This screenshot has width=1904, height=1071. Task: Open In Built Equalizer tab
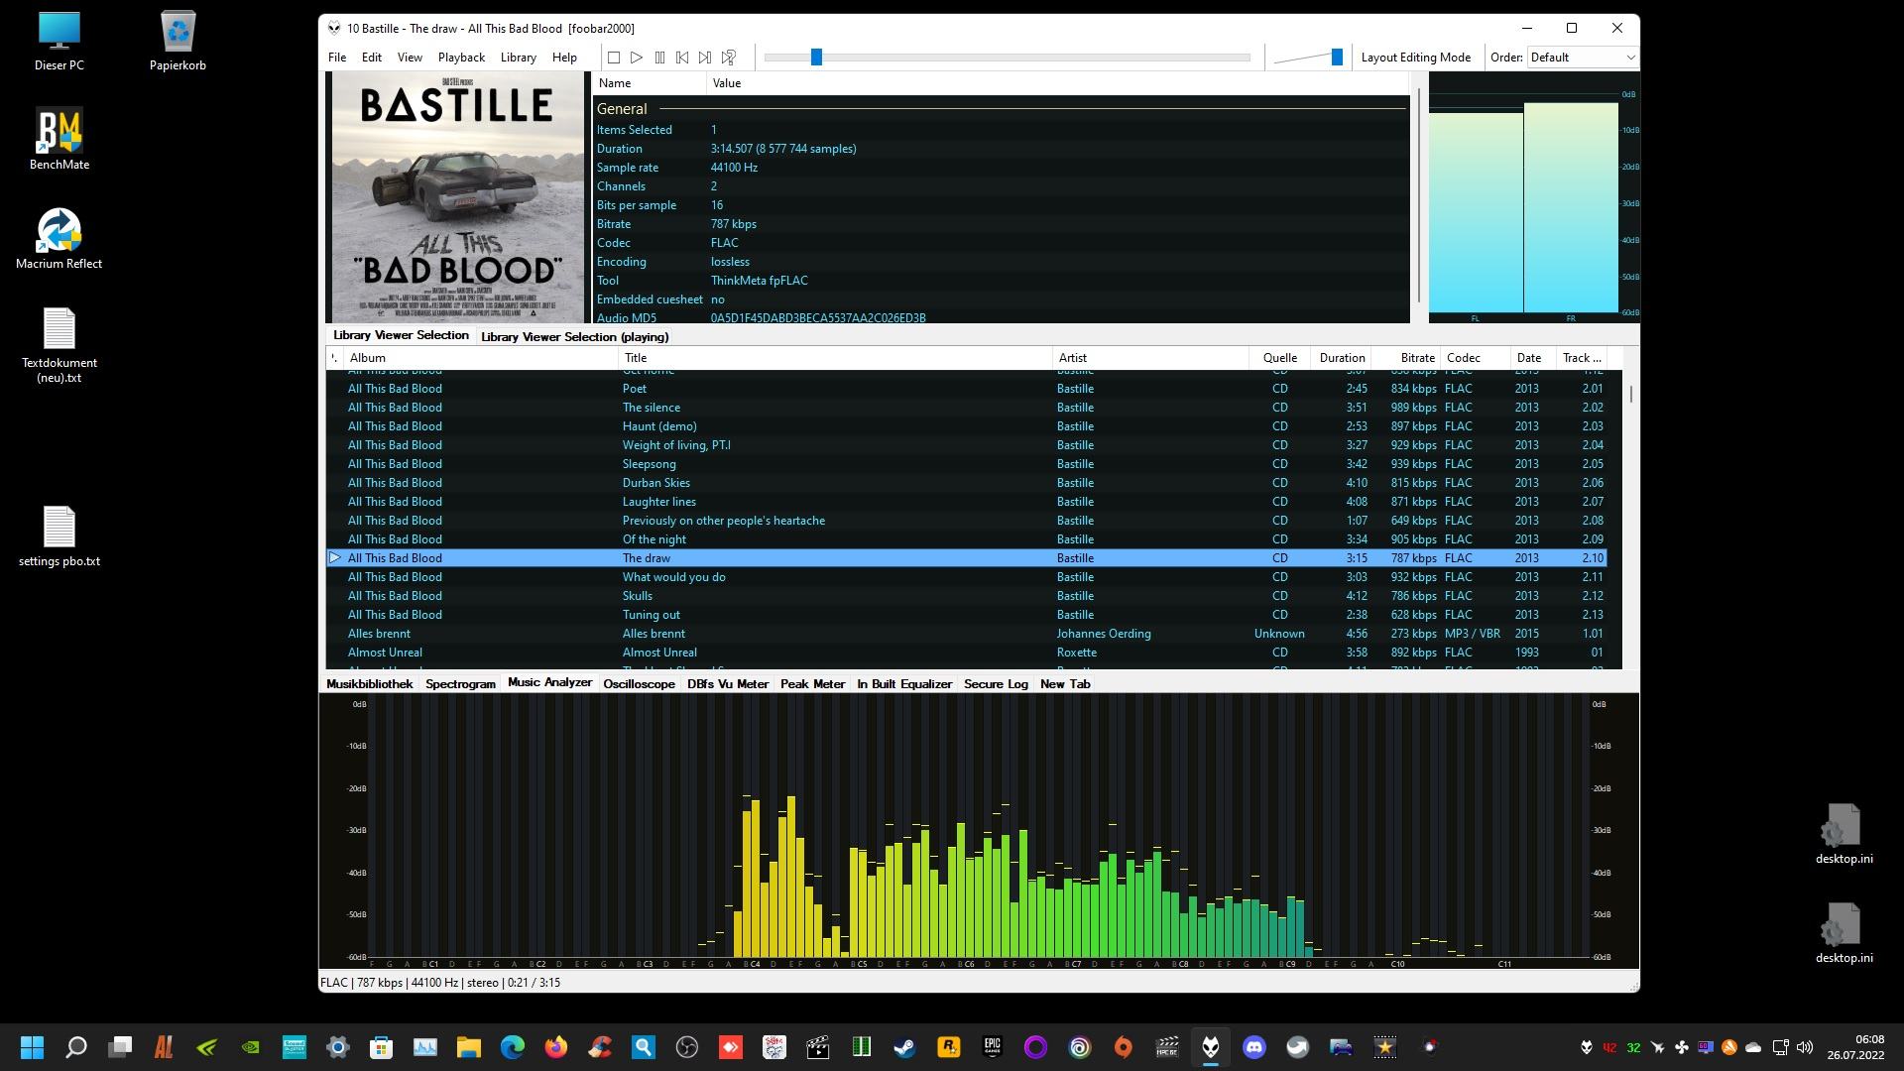[904, 684]
